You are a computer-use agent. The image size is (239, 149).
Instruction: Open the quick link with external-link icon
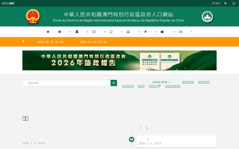154,86
